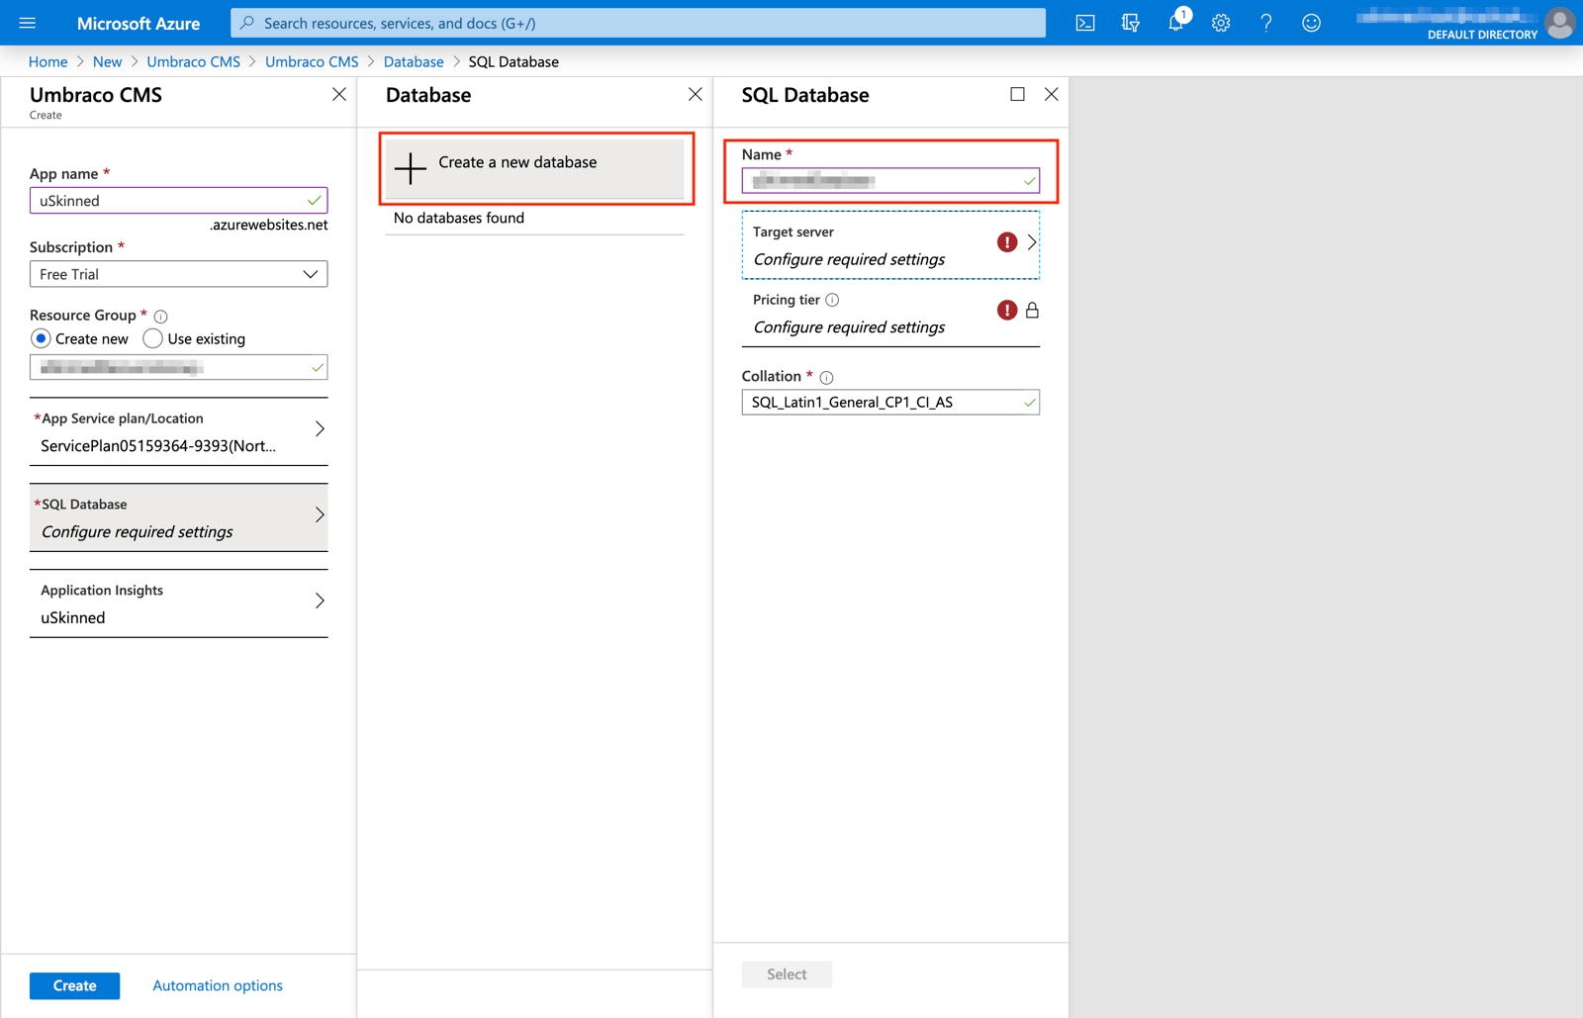This screenshot has height=1018, width=1583.
Task: Click Create a new database
Action: (534, 168)
